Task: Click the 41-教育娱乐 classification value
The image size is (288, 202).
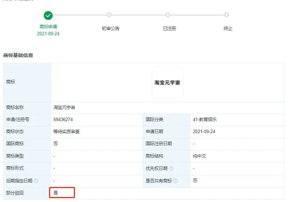Action: (205, 120)
